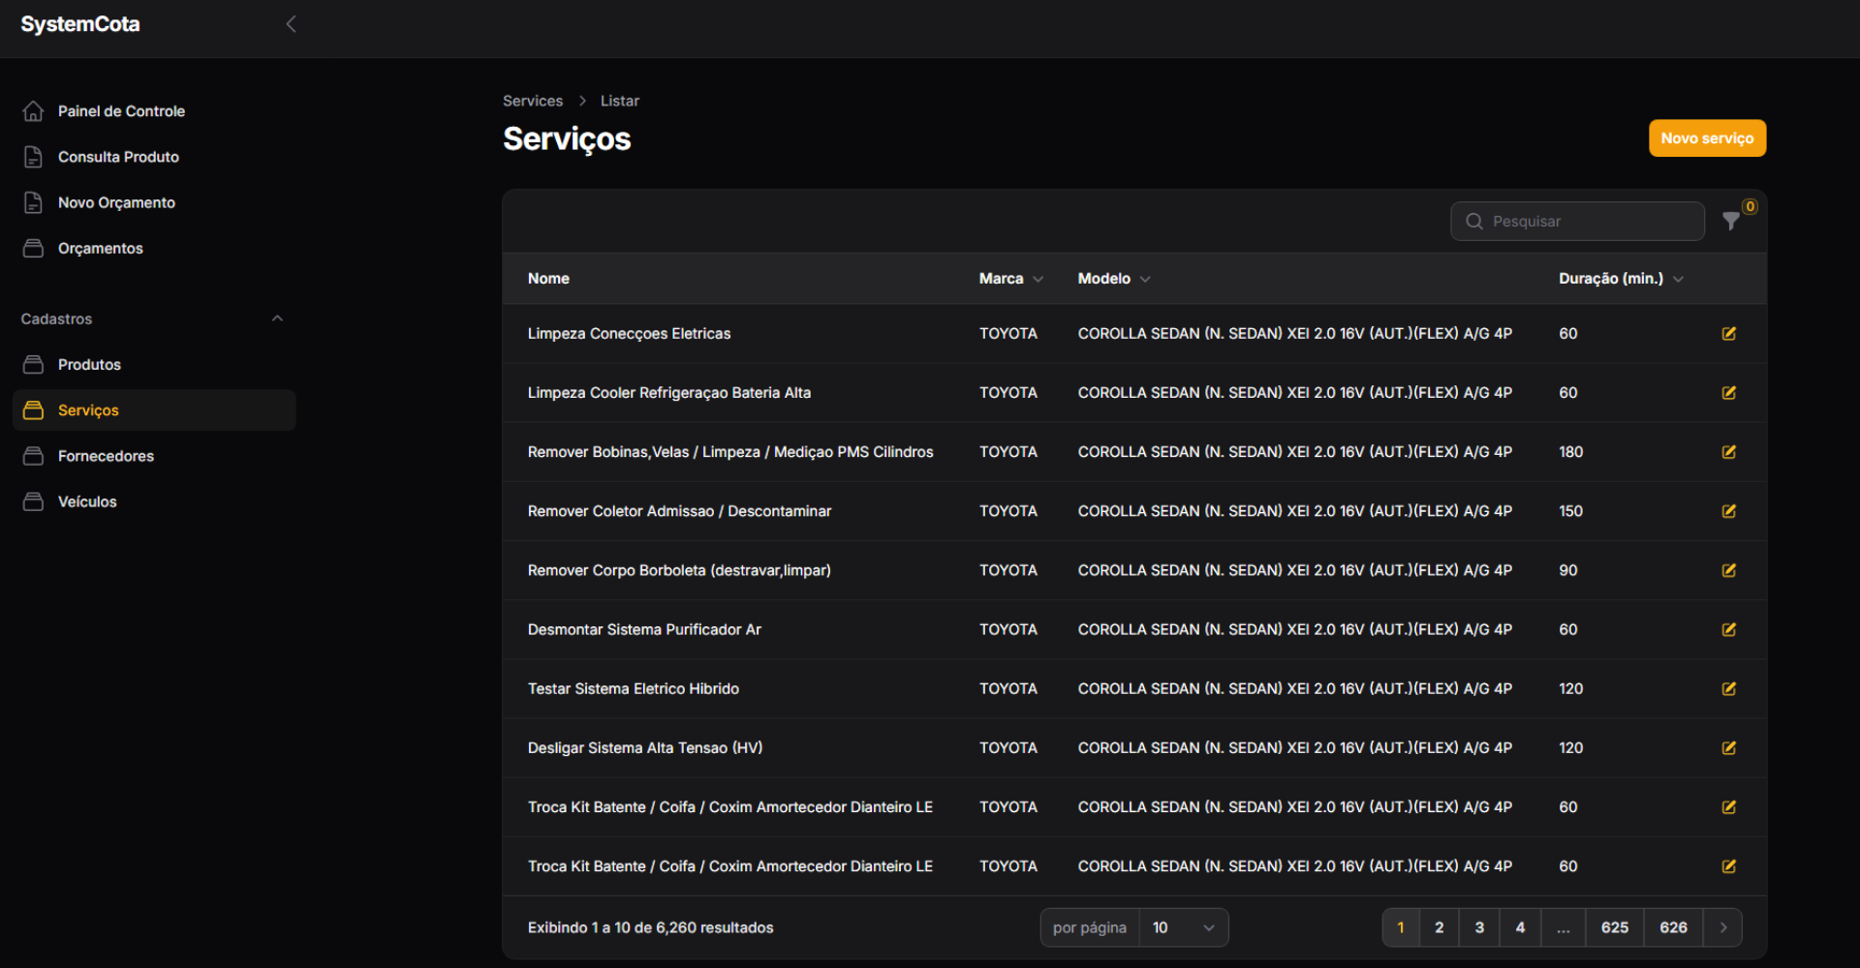Click Exibindo 1 a 10 results text

(x=650, y=927)
